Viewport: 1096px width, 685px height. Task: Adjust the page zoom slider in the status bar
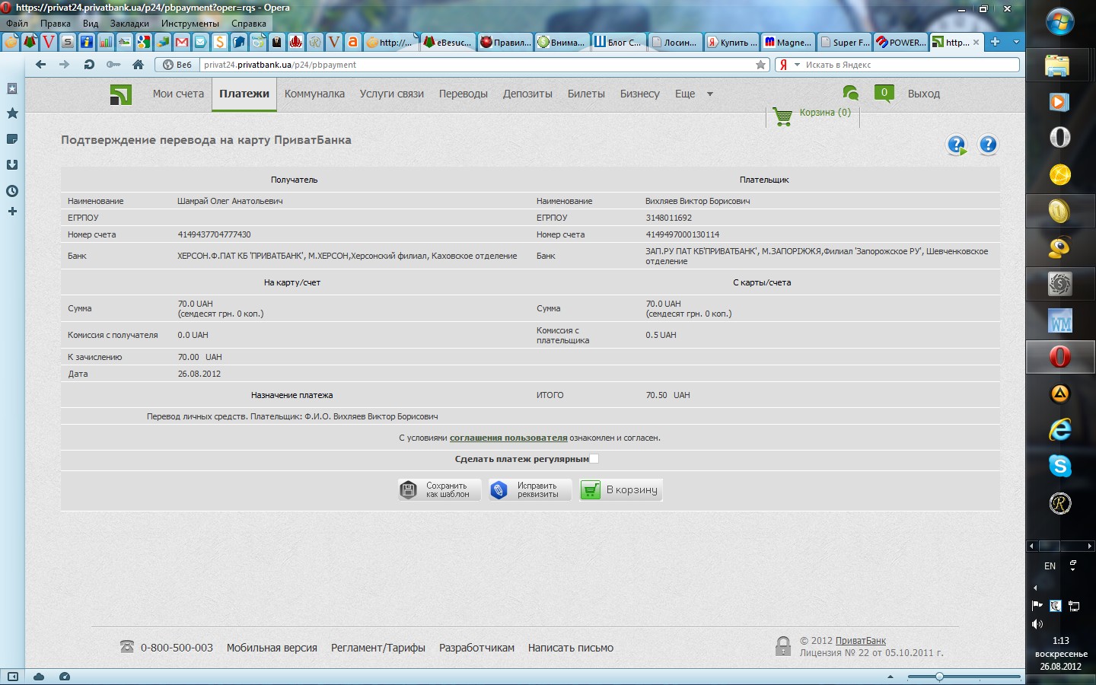[x=939, y=677]
